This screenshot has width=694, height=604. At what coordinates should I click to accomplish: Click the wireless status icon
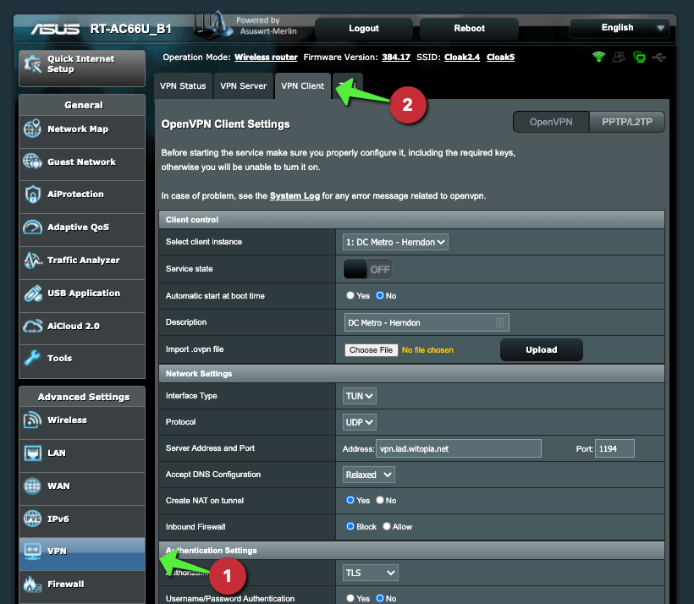pyautogui.click(x=598, y=58)
